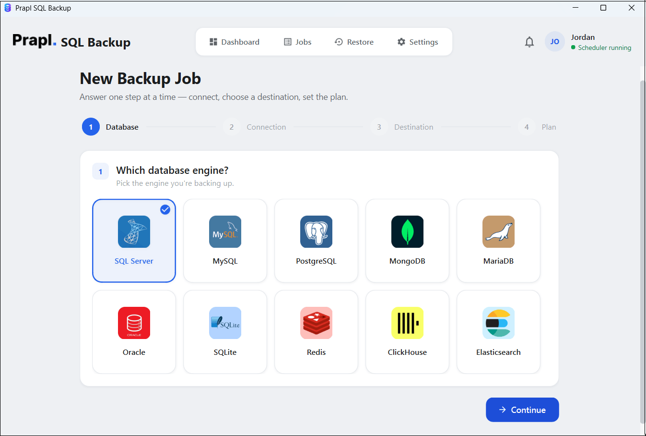The image size is (646, 436).
Task: Select the SQL Server engine icon
Action: point(134,231)
